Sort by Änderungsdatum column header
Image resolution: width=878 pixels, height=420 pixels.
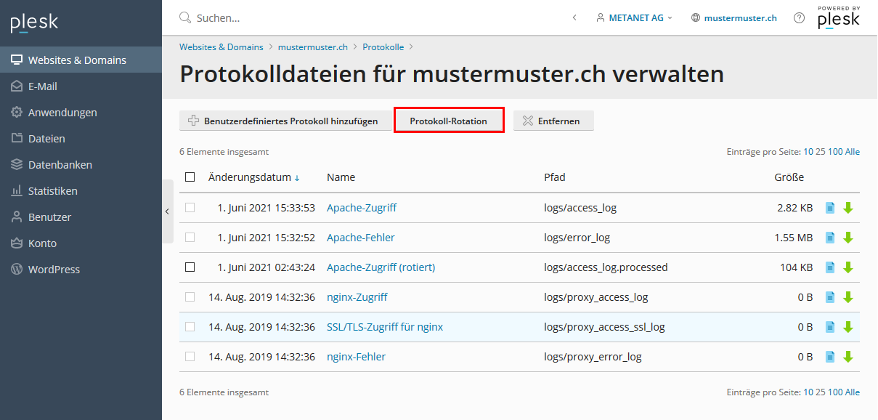pos(249,177)
